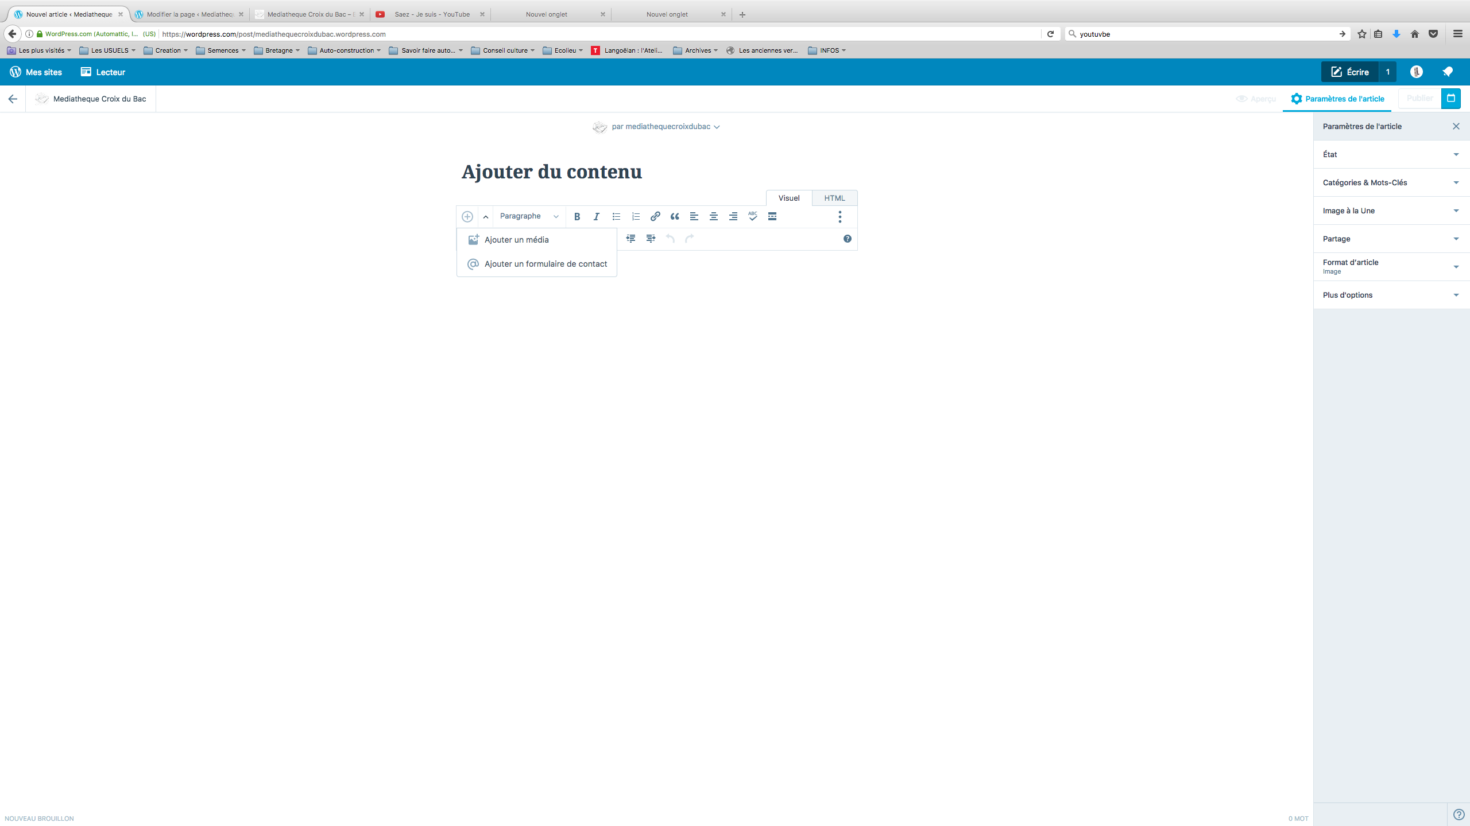Insert a numbered list
This screenshot has height=826, width=1470.
(636, 216)
